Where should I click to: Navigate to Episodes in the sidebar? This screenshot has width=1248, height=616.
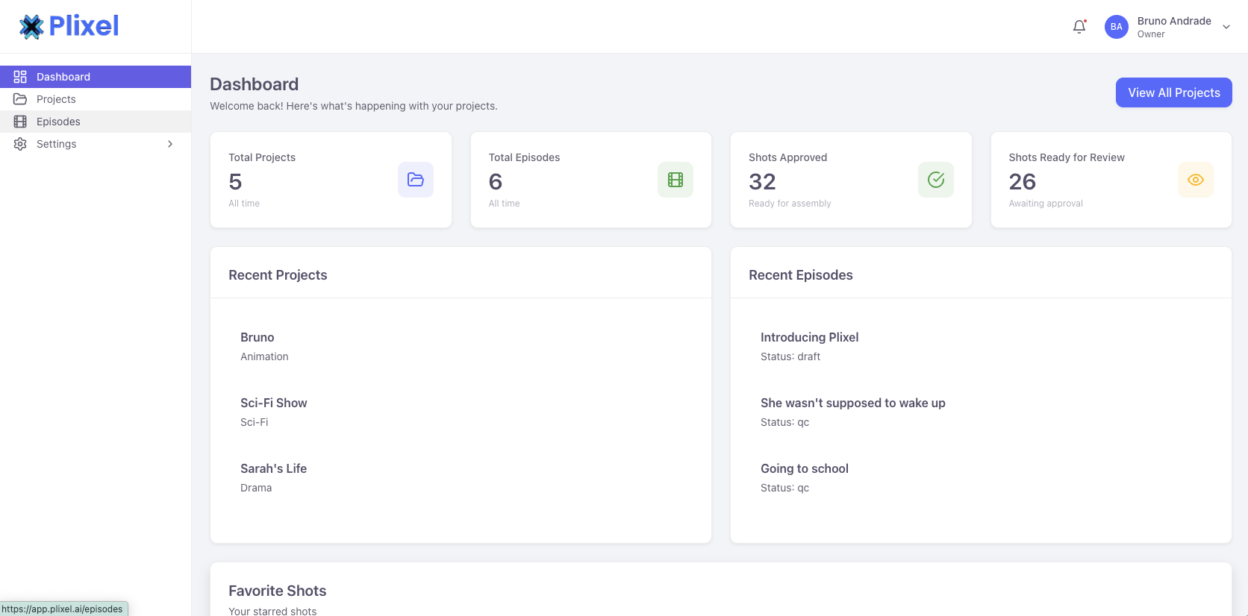click(x=58, y=122)
